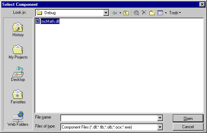This screenshot has height=133, width=207.
Task: Navigate up one folder level
Action: (x=126, y=13)
